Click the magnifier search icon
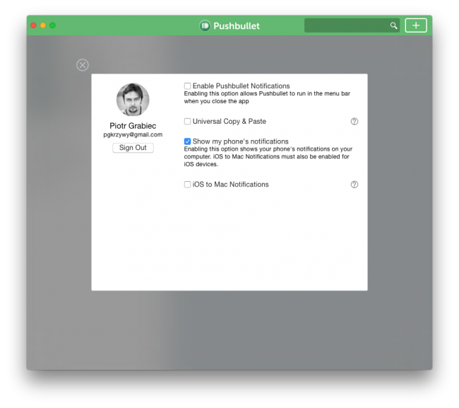Screen dimensions: 459x408 pyautogui.click(x=394, y=25)
